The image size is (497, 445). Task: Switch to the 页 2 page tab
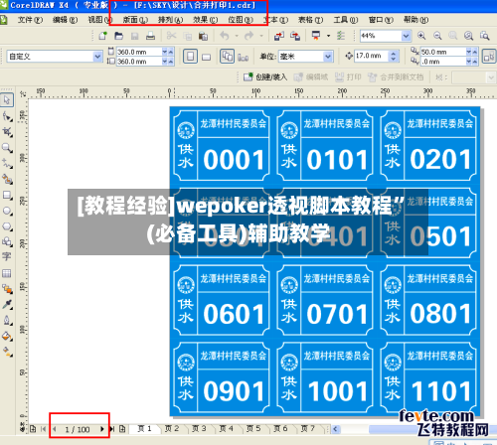coord(172,428)
